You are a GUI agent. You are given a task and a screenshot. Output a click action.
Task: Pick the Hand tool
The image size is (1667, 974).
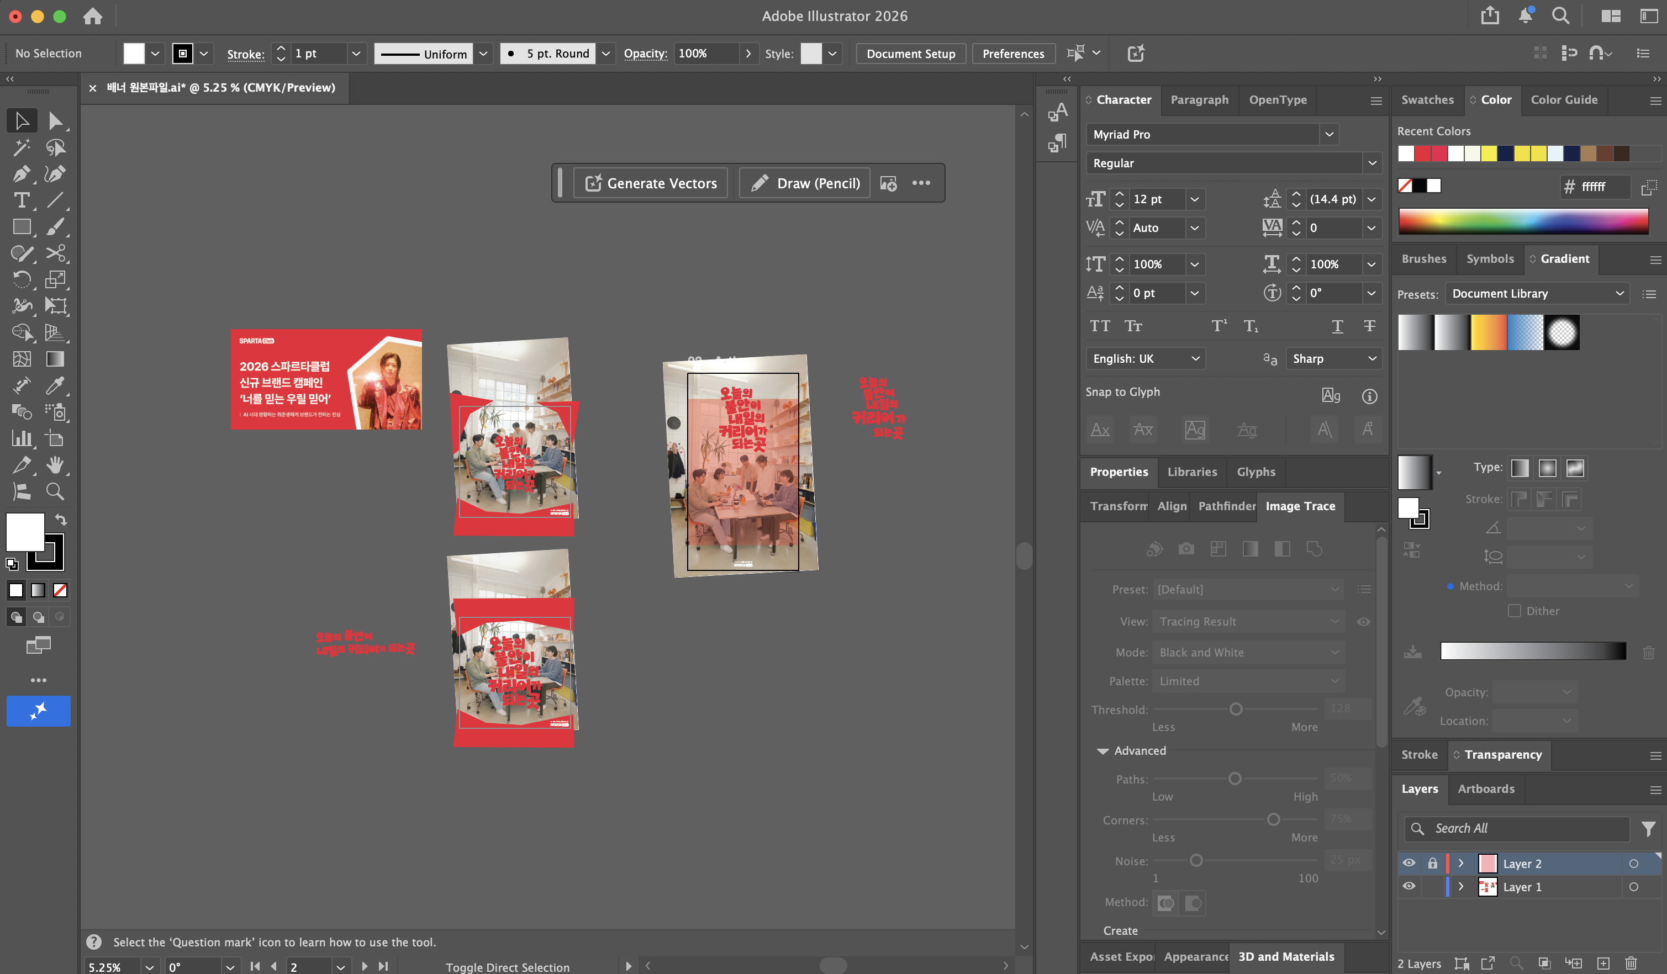click(x=56, y=465)
